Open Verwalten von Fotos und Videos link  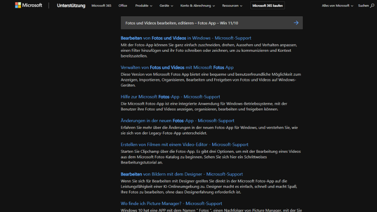click(177, 67)
